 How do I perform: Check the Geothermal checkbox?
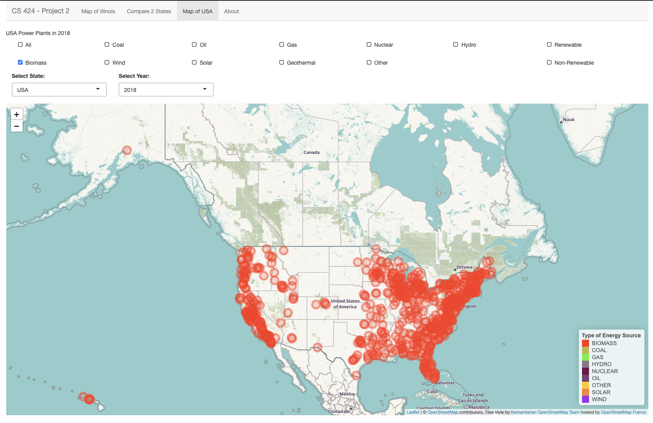282,62
